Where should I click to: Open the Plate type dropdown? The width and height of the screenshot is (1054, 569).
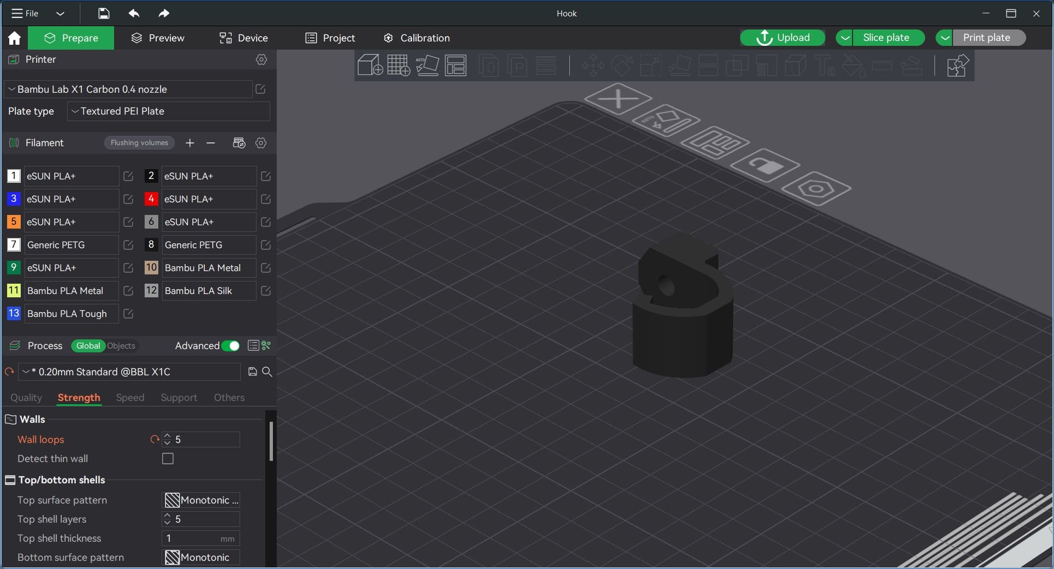tap(169, 111)
